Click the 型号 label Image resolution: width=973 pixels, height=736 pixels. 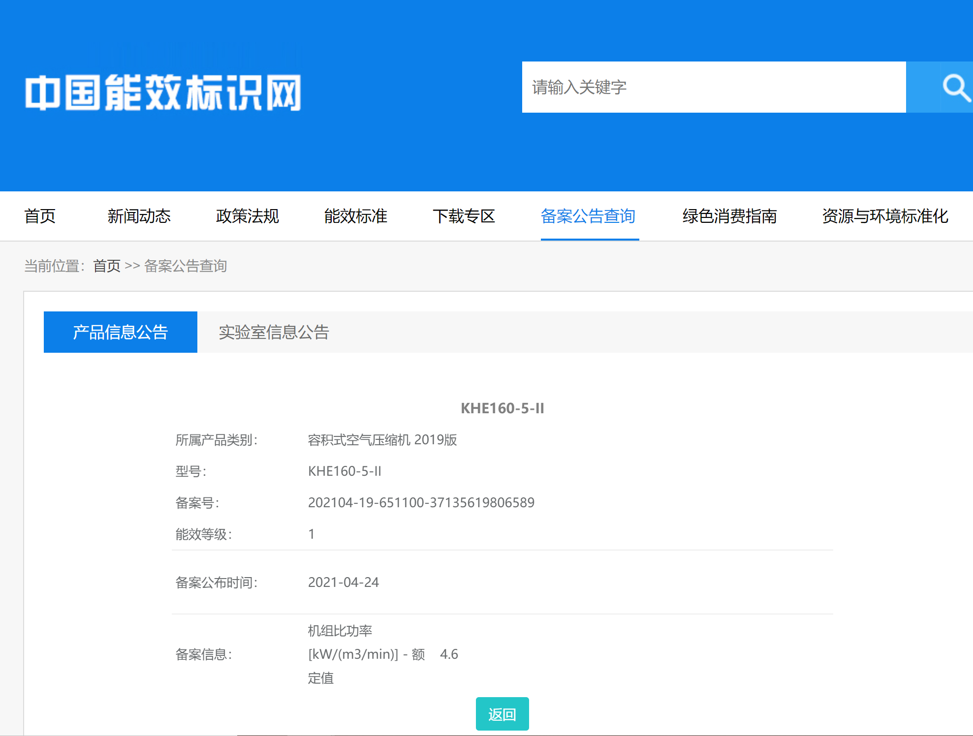191,471
